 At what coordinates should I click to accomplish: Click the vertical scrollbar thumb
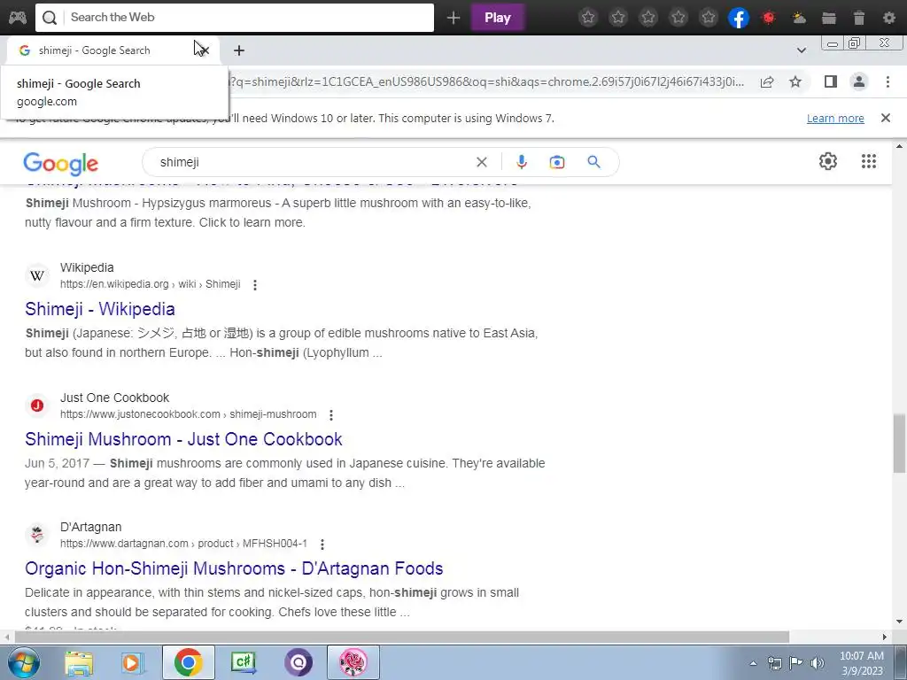tap(900, 443)
